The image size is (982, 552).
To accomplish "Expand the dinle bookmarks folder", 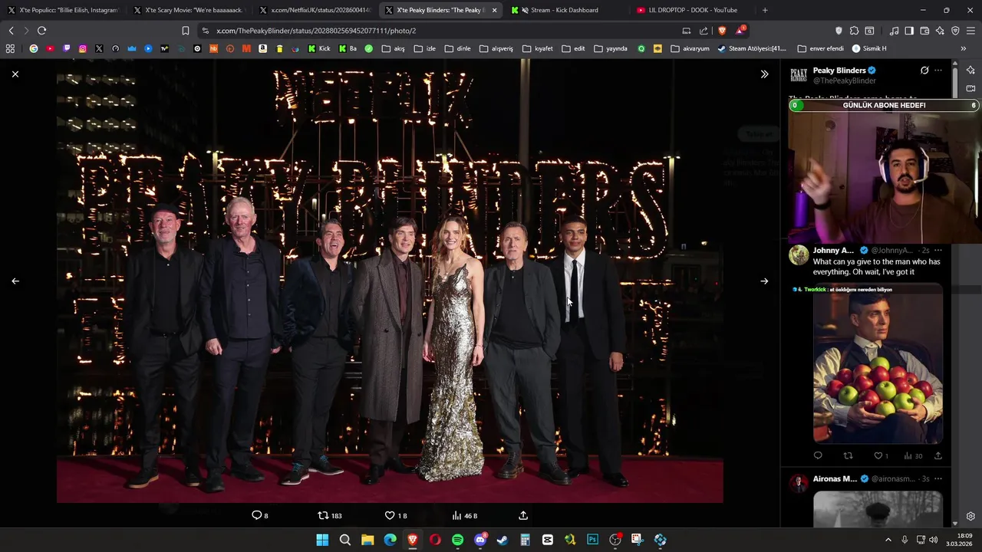I will (457, 48).
